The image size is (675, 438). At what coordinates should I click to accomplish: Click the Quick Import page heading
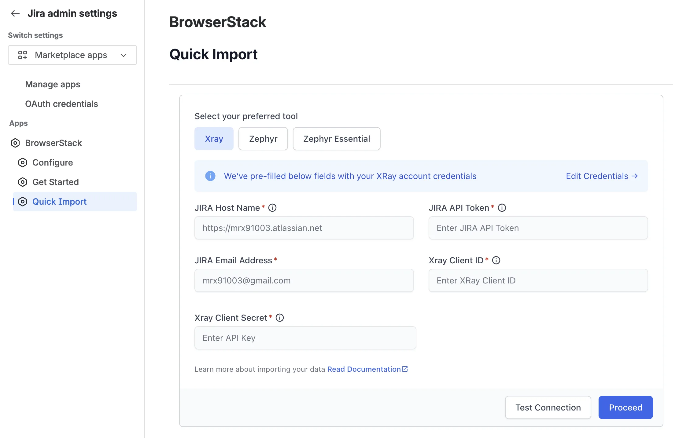pos(213,54)
